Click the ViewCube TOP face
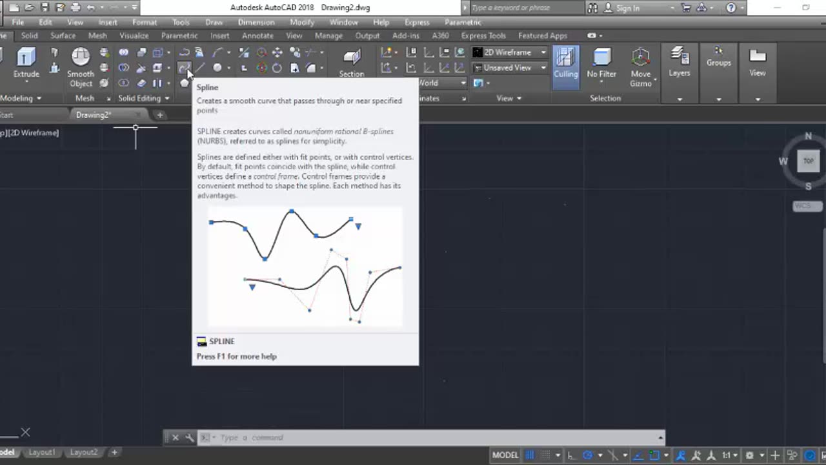Viewport: 826px width, 465px height. [808, 161]
